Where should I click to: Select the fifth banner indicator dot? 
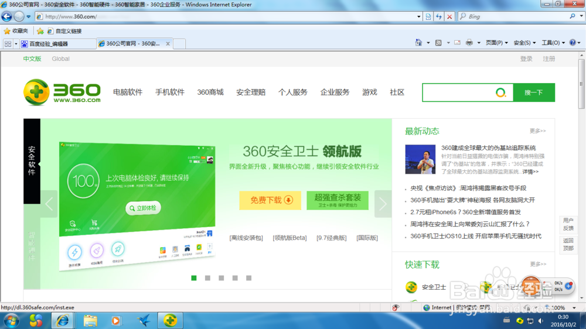(x=249, y=278)
